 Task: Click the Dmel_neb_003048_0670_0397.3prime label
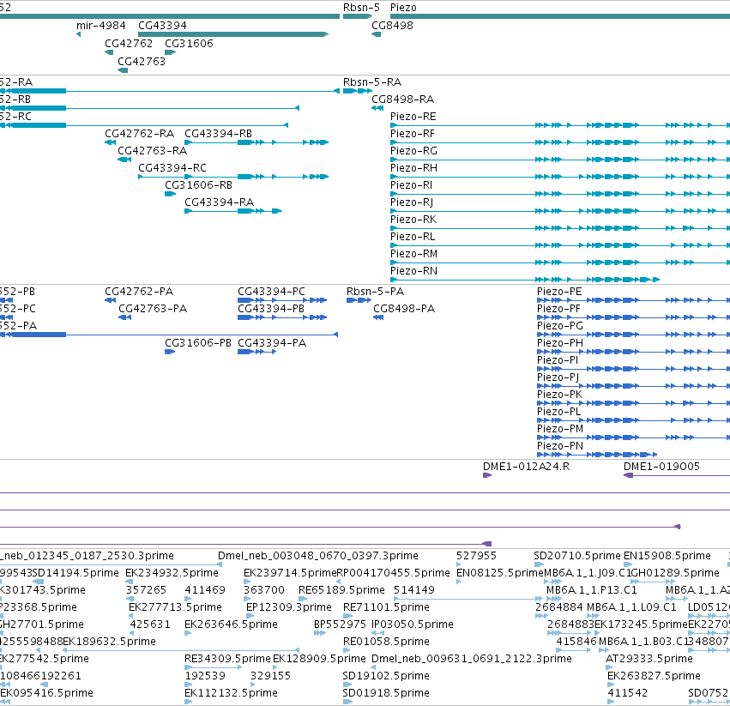point(318,556)
